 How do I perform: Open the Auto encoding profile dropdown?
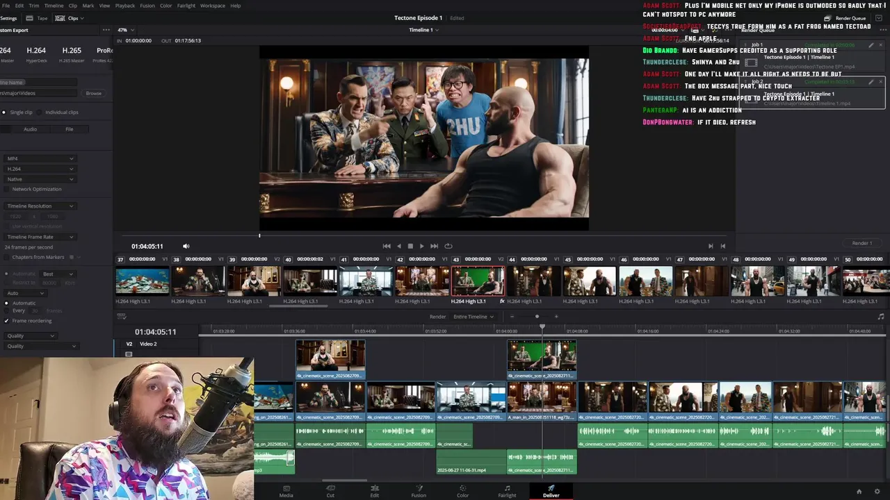pos(25,293)
